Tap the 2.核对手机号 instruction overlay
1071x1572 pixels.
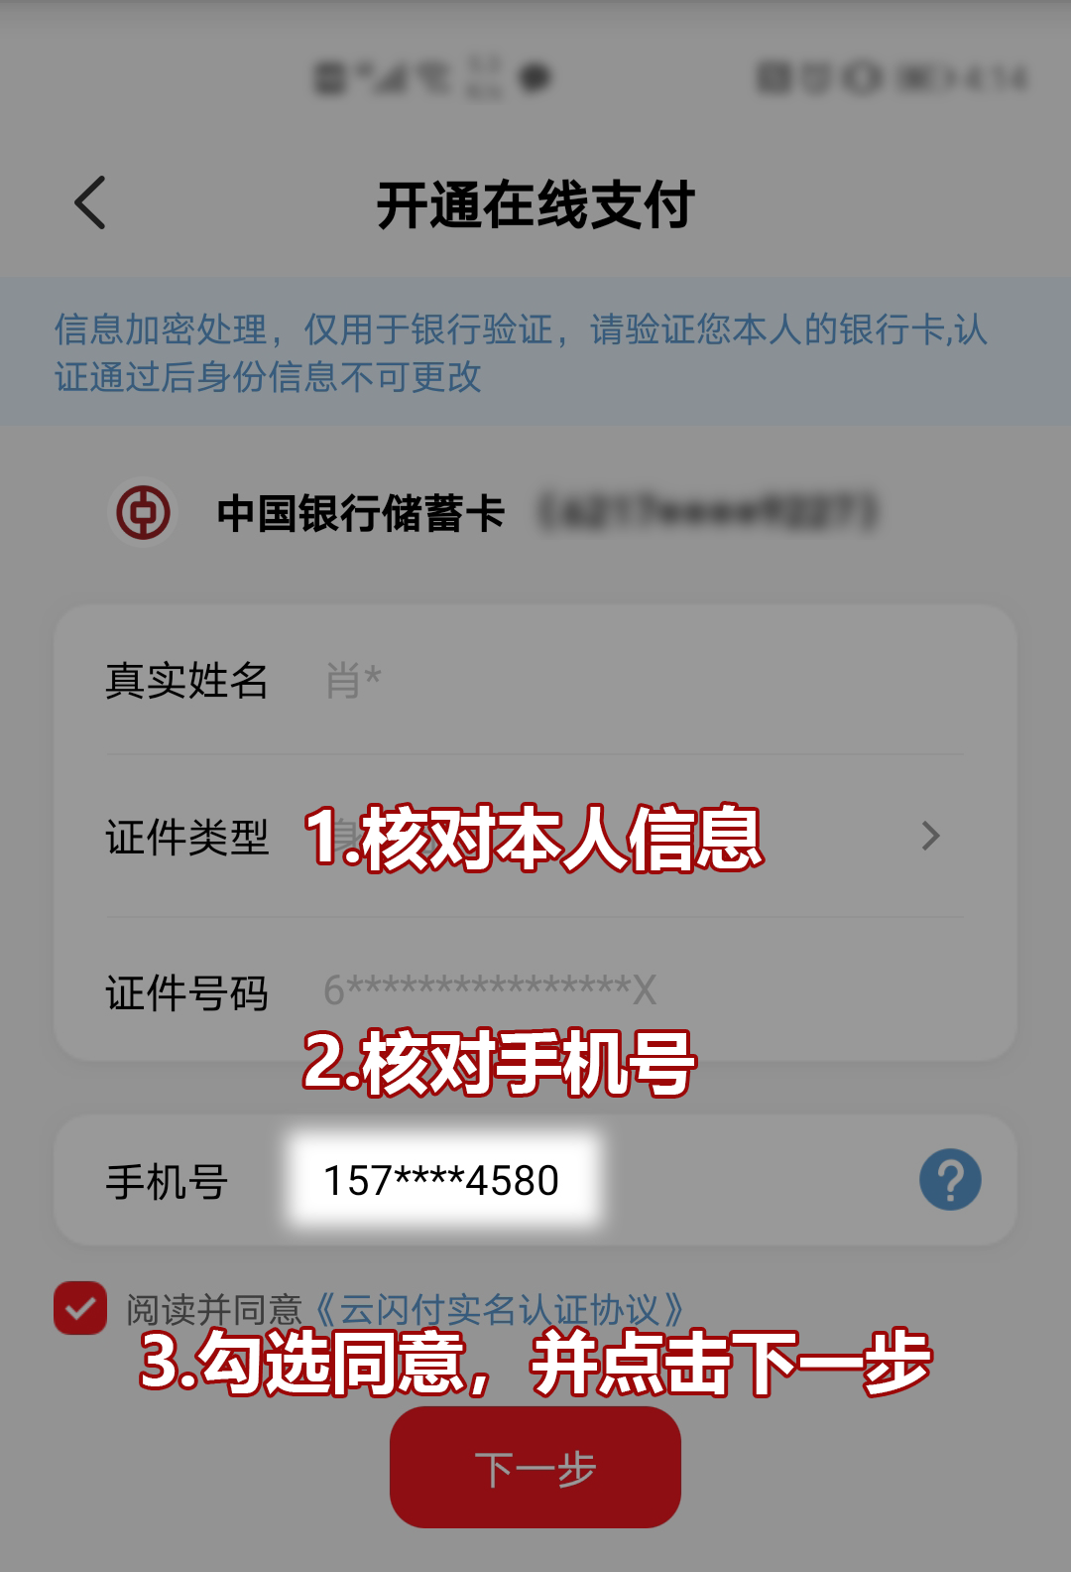tap(499, 1063)
